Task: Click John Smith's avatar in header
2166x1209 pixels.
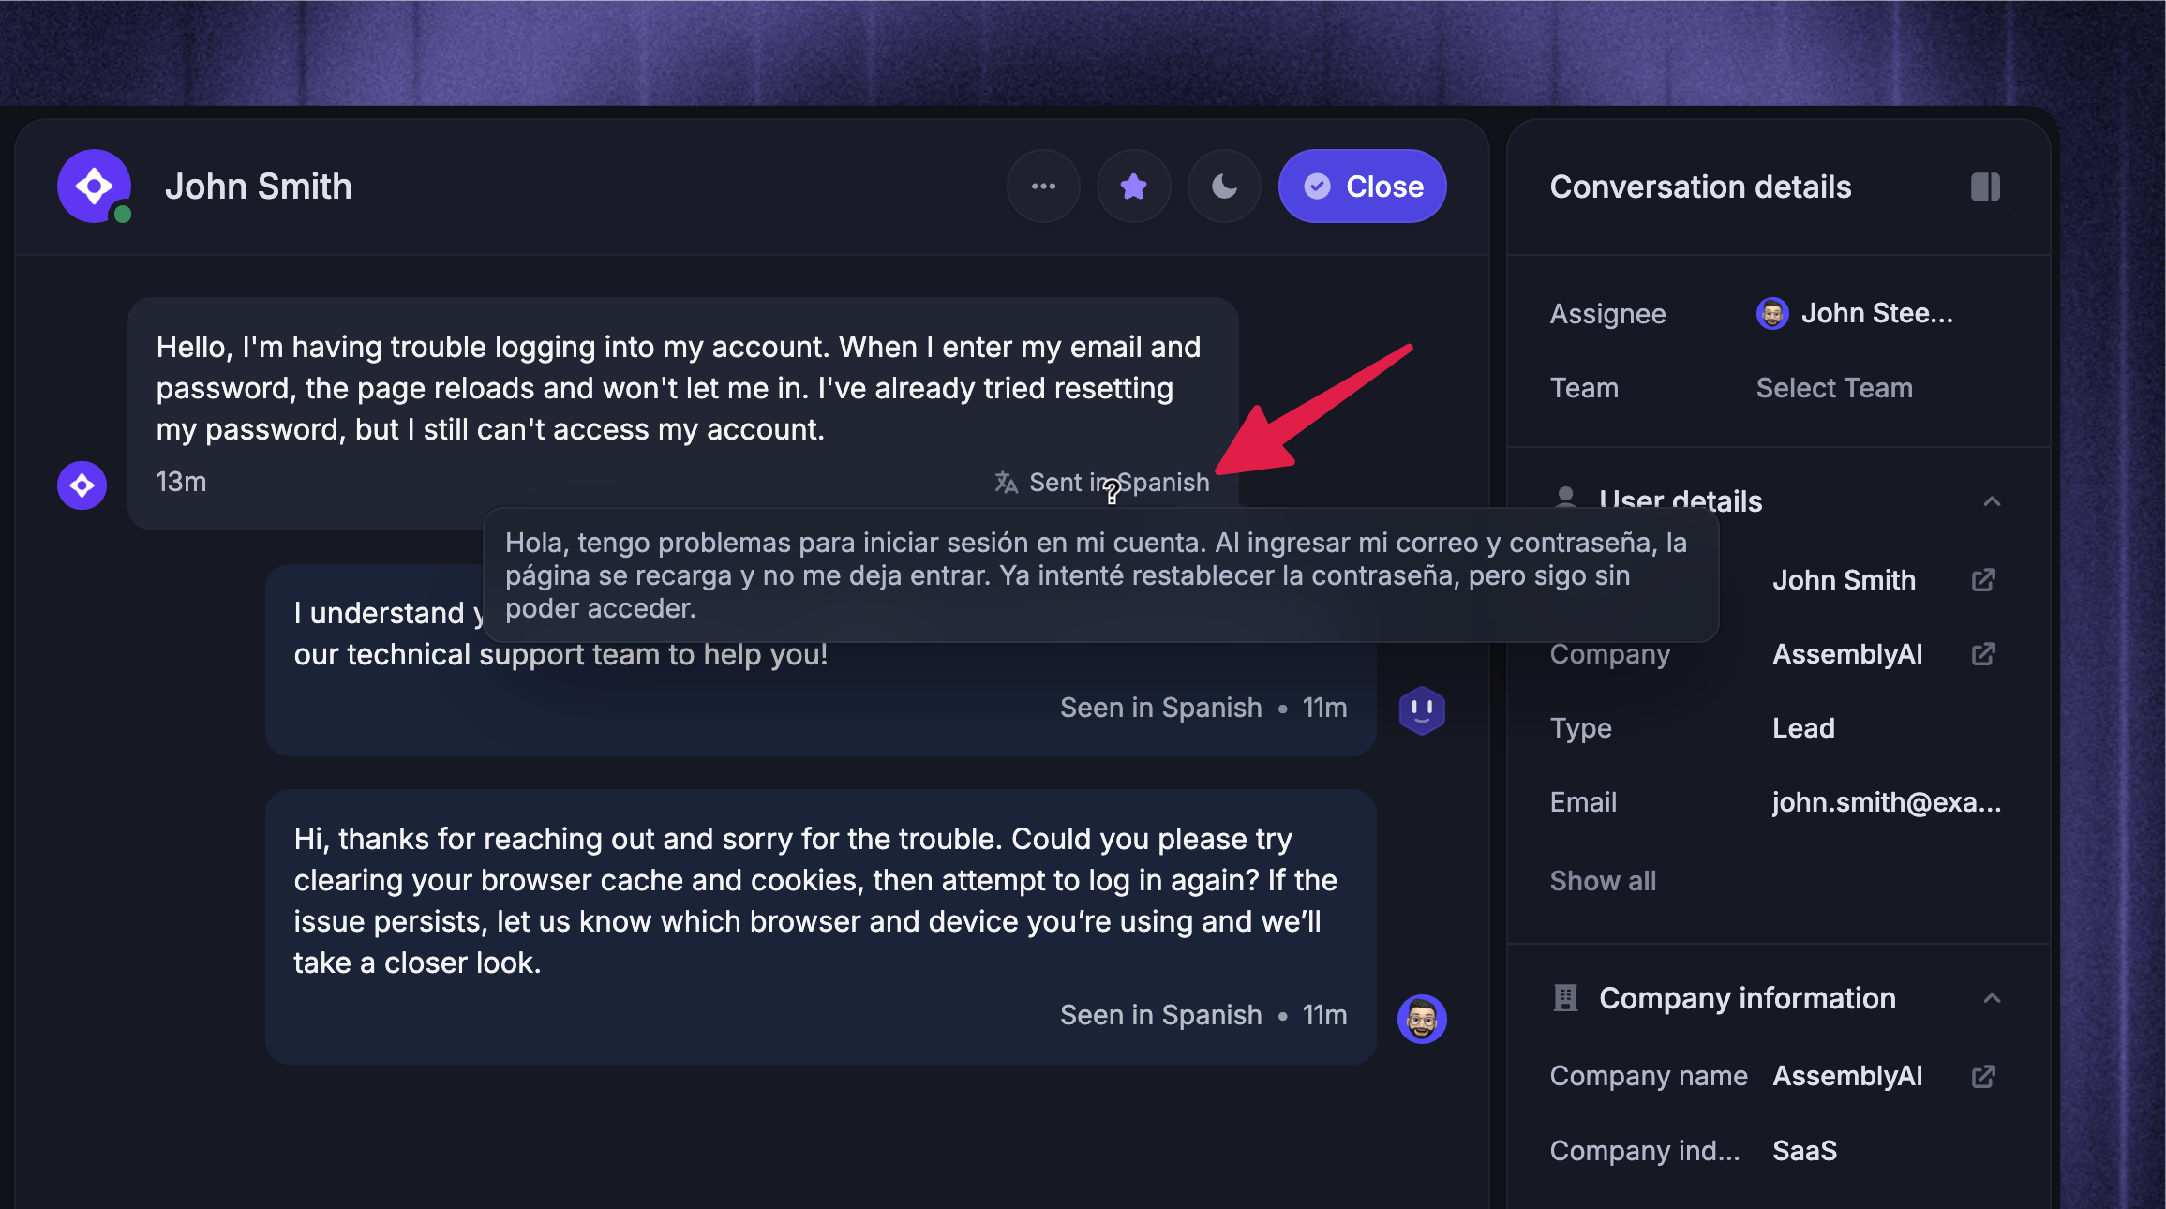Action: click(95, 187)
